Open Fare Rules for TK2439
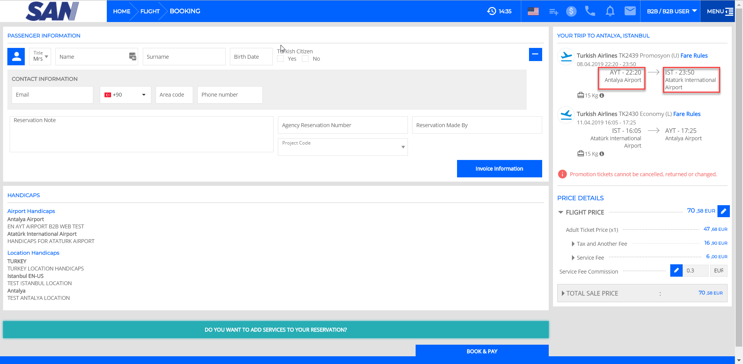 point(694,56)
